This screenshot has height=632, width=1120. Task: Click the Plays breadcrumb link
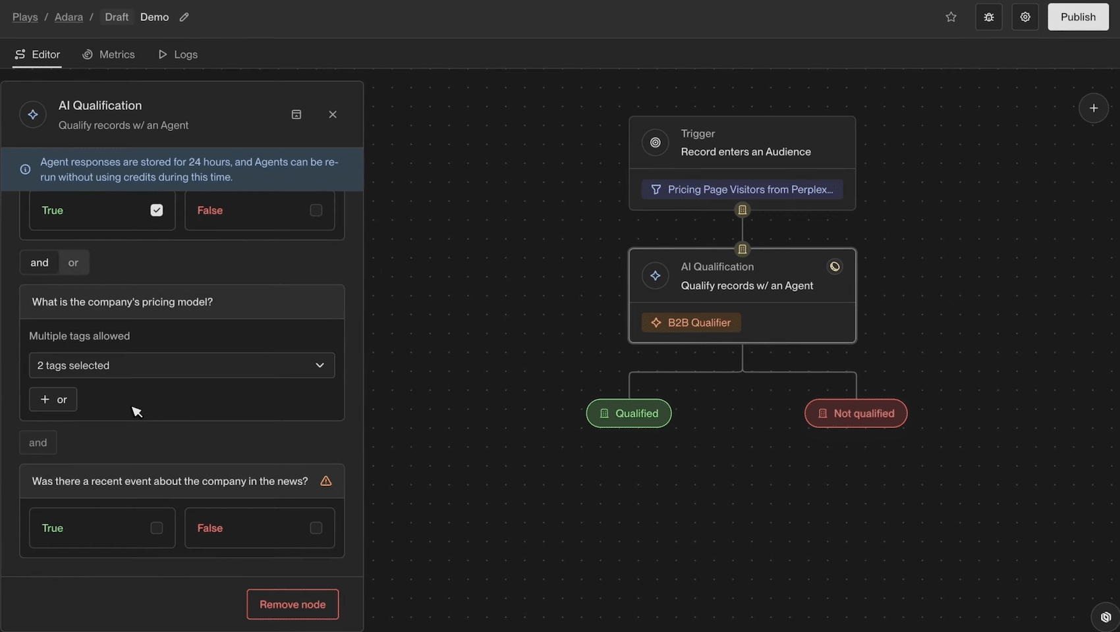point(25,17)
